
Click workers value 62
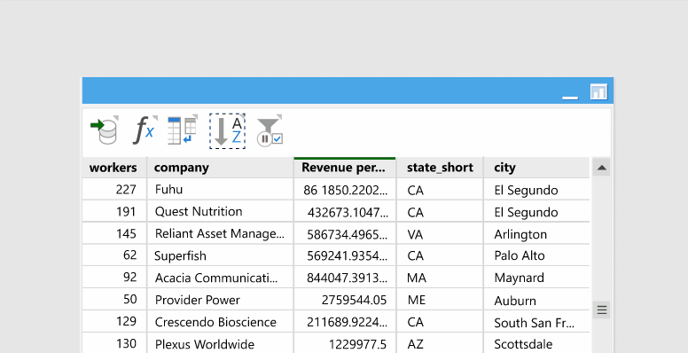point(129,255)
